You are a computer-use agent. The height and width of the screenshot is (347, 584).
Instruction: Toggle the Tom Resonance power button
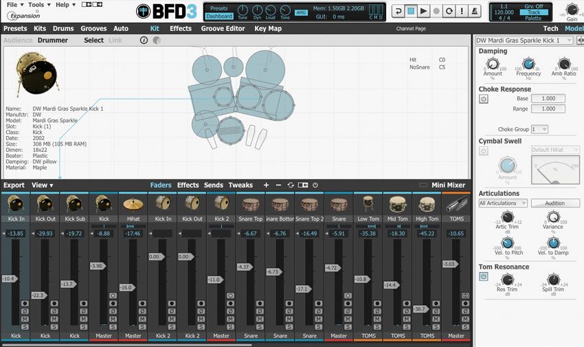(x=484, y=277)
